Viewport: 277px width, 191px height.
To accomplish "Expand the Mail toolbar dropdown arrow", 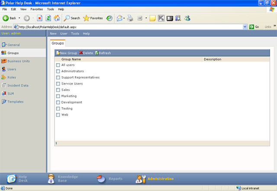I will click(x=124, y=18).
